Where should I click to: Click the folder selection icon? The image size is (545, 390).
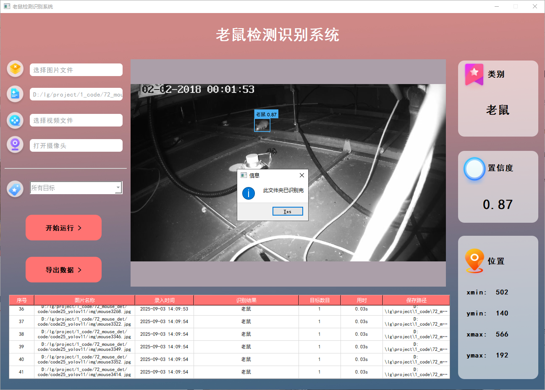coord(15,94)
